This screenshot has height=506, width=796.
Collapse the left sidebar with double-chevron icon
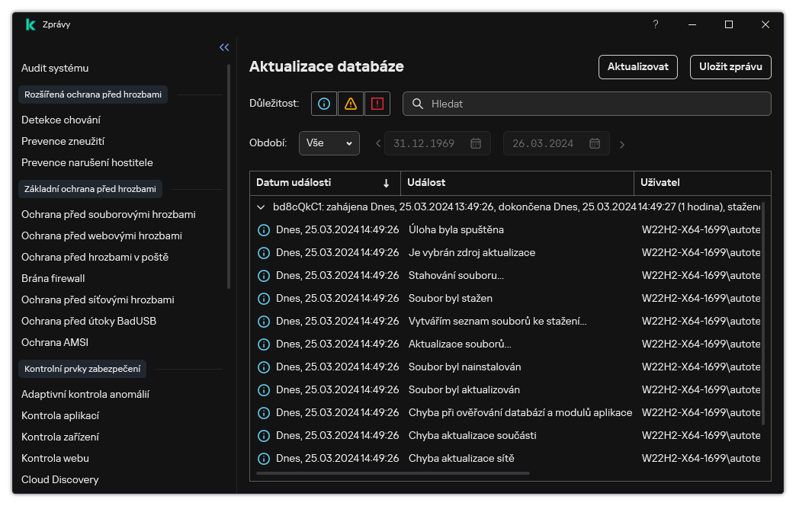pos(224,47)
